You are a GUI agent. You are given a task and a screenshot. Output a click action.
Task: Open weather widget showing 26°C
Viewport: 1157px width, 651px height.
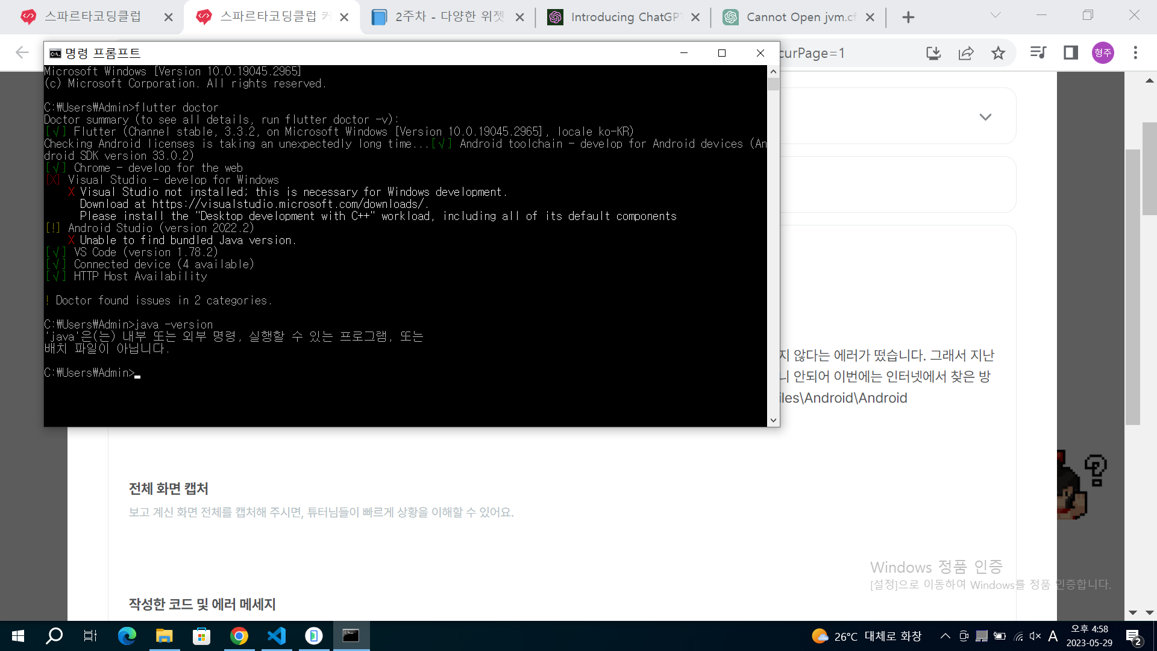[866, 636]
